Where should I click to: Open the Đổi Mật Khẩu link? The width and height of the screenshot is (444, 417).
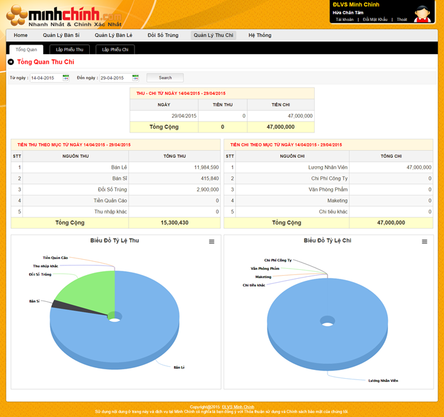coord(375,20)
